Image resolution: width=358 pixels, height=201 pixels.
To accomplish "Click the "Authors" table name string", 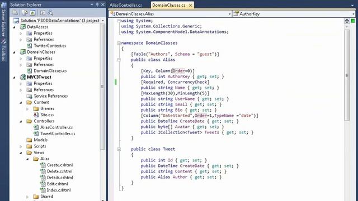I will [159, 54].
